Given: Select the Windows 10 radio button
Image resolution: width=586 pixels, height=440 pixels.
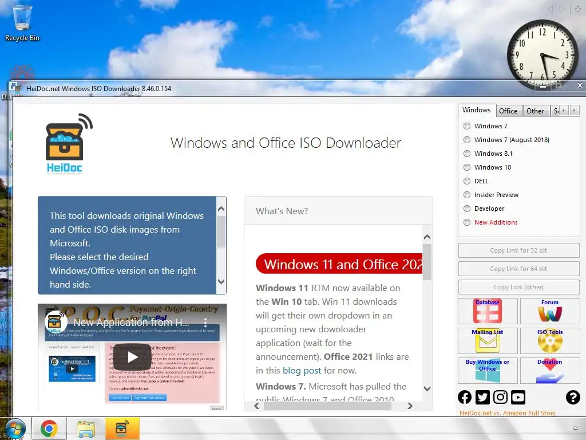Looking at the screenshot, I should coord(467,168).
